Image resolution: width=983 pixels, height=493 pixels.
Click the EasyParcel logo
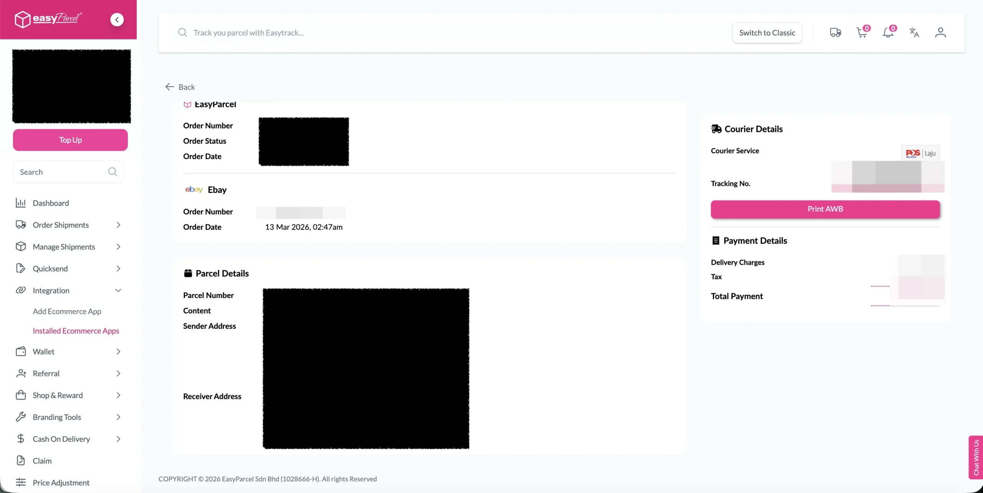pos(48,19)
